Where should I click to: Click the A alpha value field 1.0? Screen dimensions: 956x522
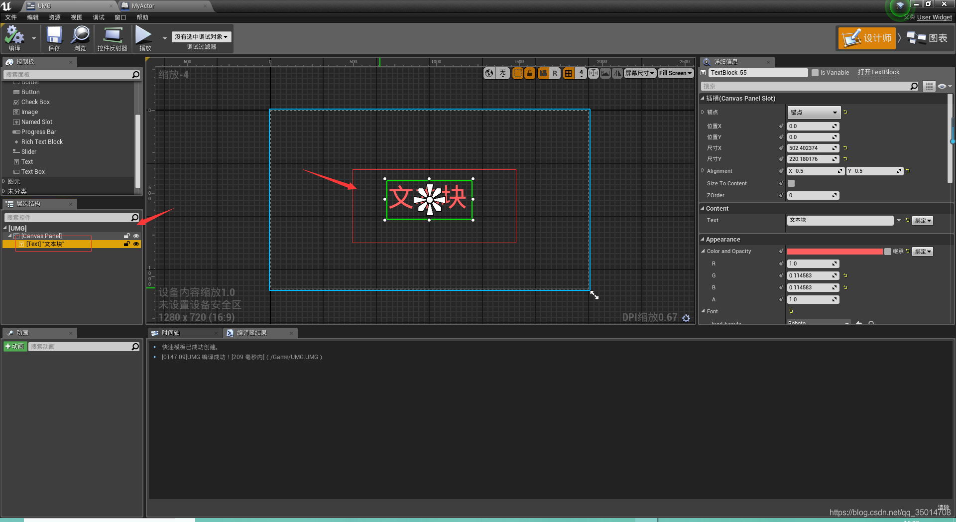(813, 299)
